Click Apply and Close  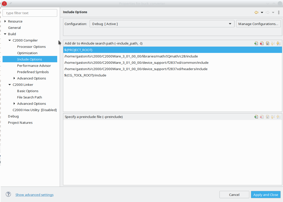coord(266,195)
